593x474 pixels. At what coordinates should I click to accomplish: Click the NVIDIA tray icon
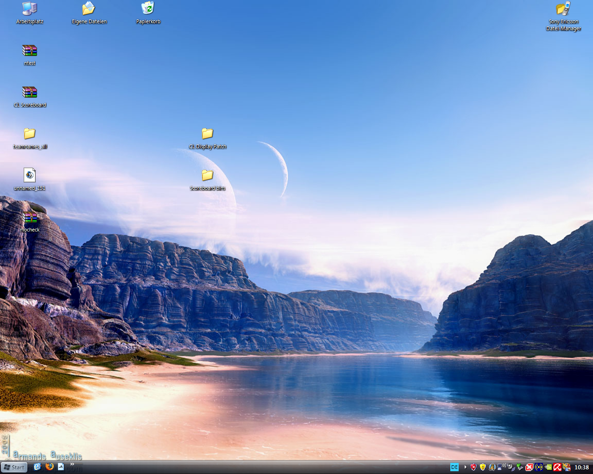point(548,467)
